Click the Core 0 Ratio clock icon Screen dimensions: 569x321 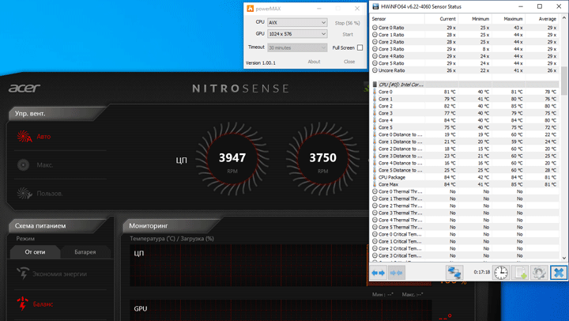(x=375, y=28)
